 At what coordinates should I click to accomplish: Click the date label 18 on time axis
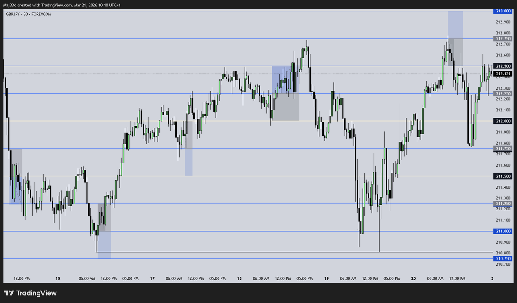(x=239, y=278)
